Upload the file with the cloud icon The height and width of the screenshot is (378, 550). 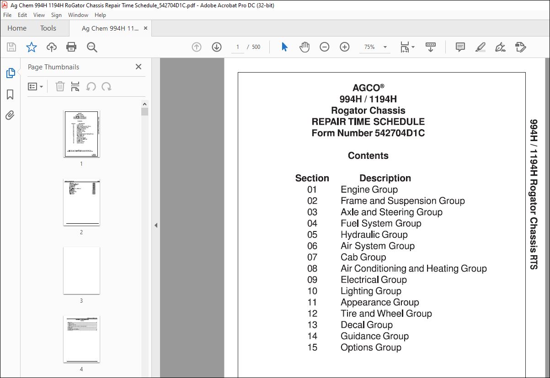point(51,47)
